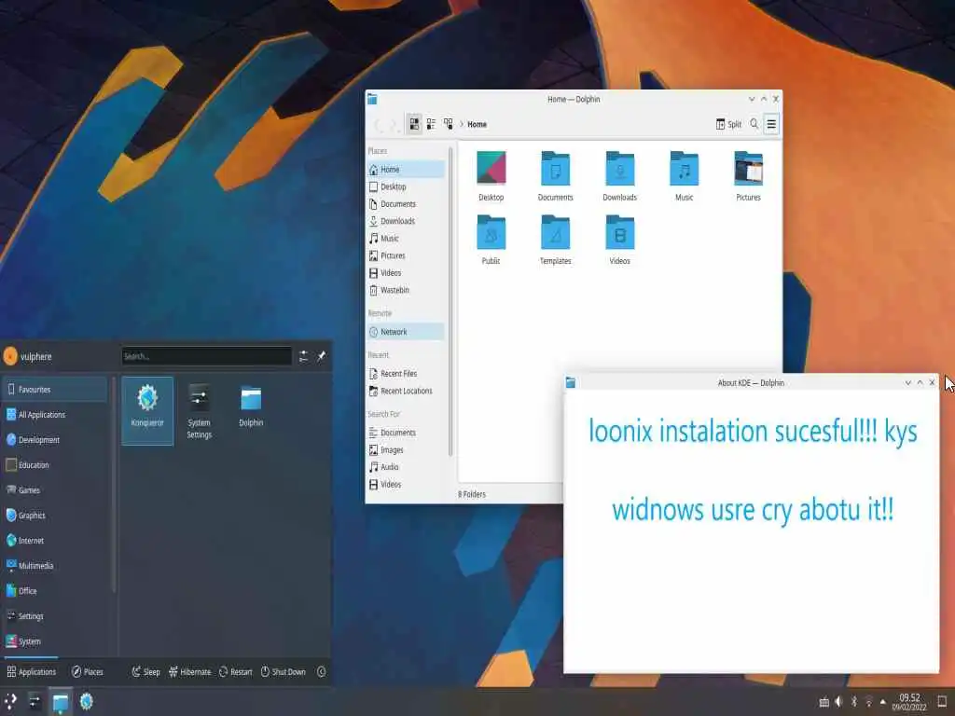This screenshot has height=716, width=955.
Task: Click the Restart button
Action: pyautogui.click(x=235, y=672)
